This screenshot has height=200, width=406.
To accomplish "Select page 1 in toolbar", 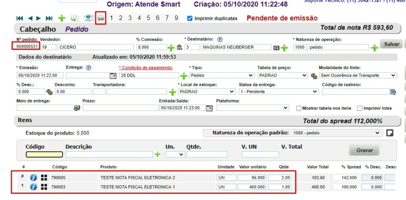I will tap(112, 18).
